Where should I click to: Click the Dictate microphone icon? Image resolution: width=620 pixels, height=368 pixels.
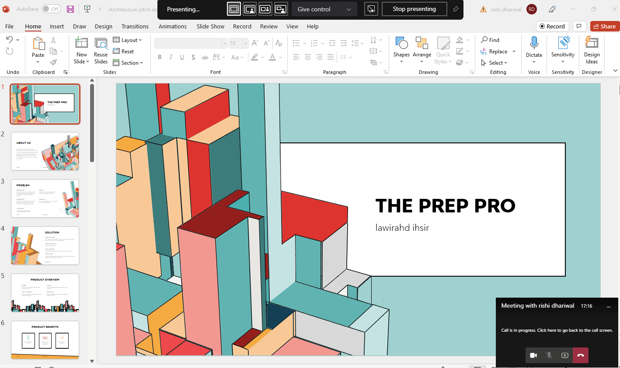point(534,43)
